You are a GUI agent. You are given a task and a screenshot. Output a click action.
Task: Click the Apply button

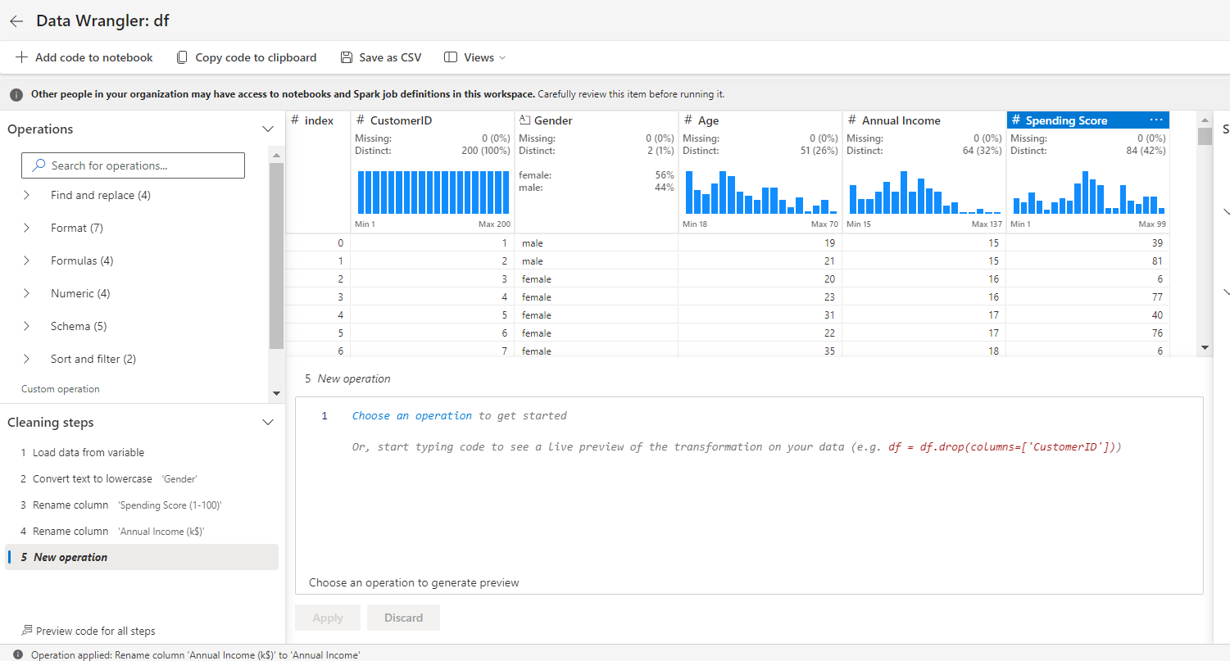[328, 618]
